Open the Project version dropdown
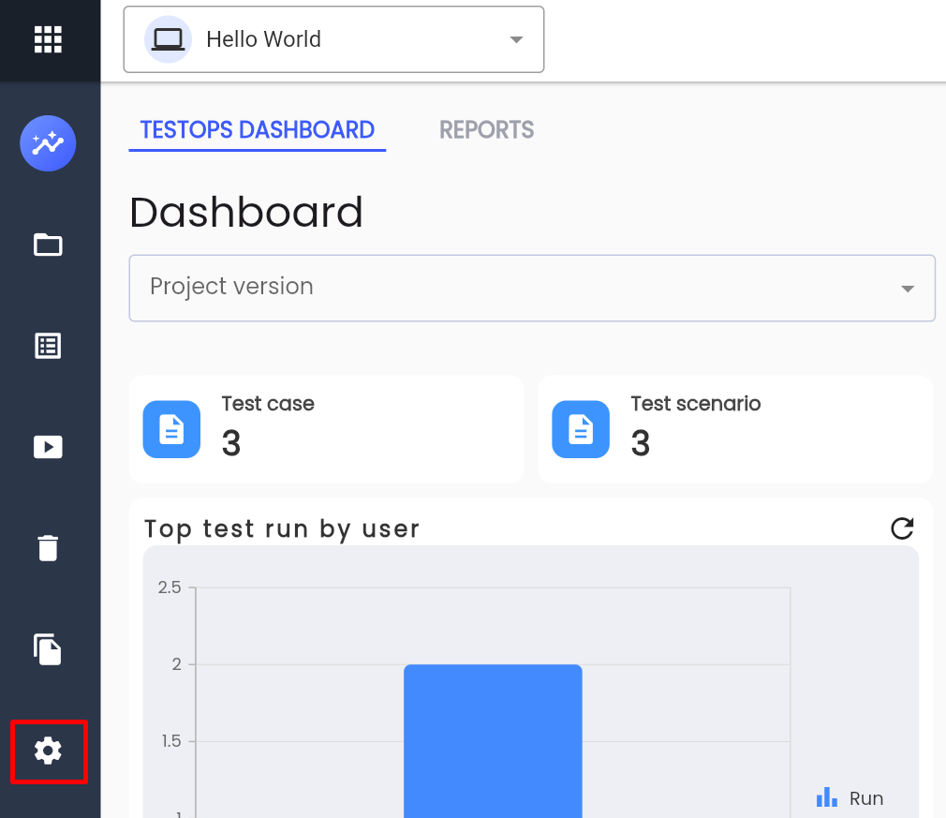The image size is (946, 818). [x=532, y=288]
